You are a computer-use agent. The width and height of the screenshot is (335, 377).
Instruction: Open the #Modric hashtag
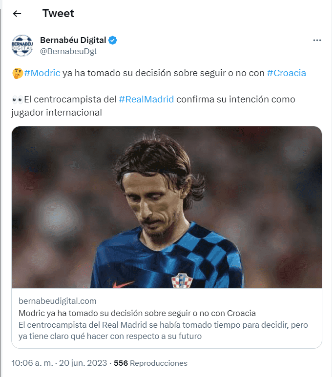42,73
